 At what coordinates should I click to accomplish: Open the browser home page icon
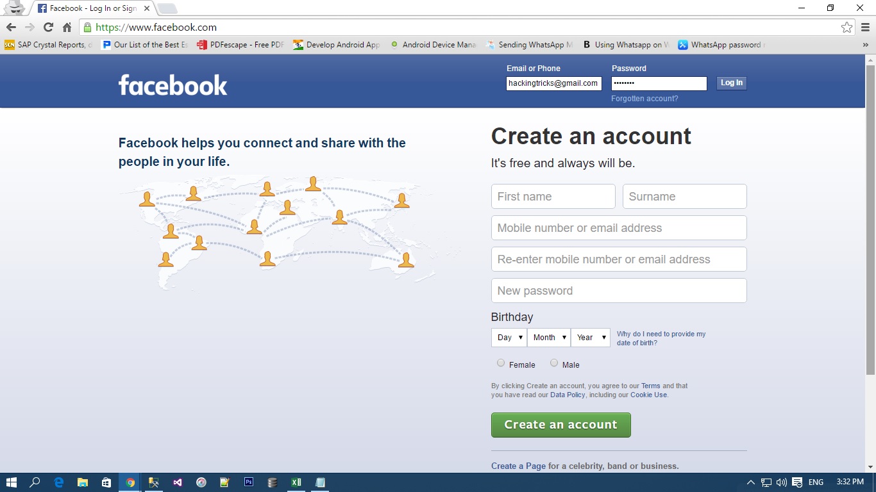point(67,28)
